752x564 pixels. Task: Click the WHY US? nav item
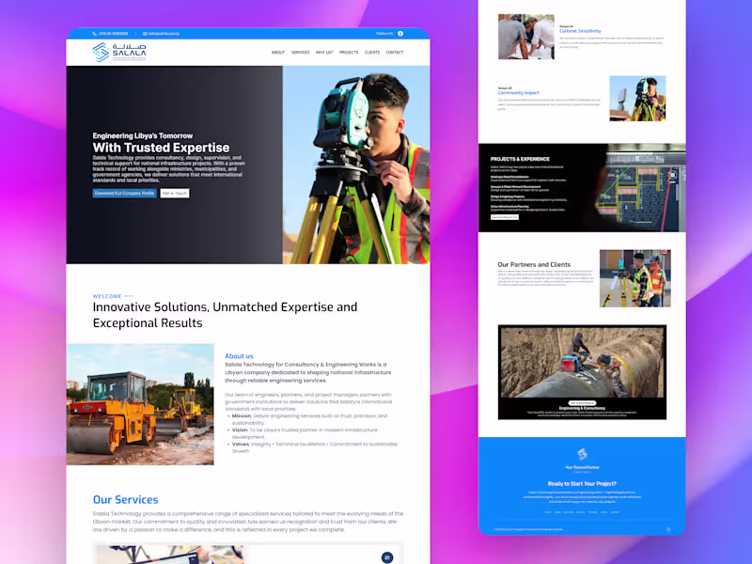tap(323, 53)
